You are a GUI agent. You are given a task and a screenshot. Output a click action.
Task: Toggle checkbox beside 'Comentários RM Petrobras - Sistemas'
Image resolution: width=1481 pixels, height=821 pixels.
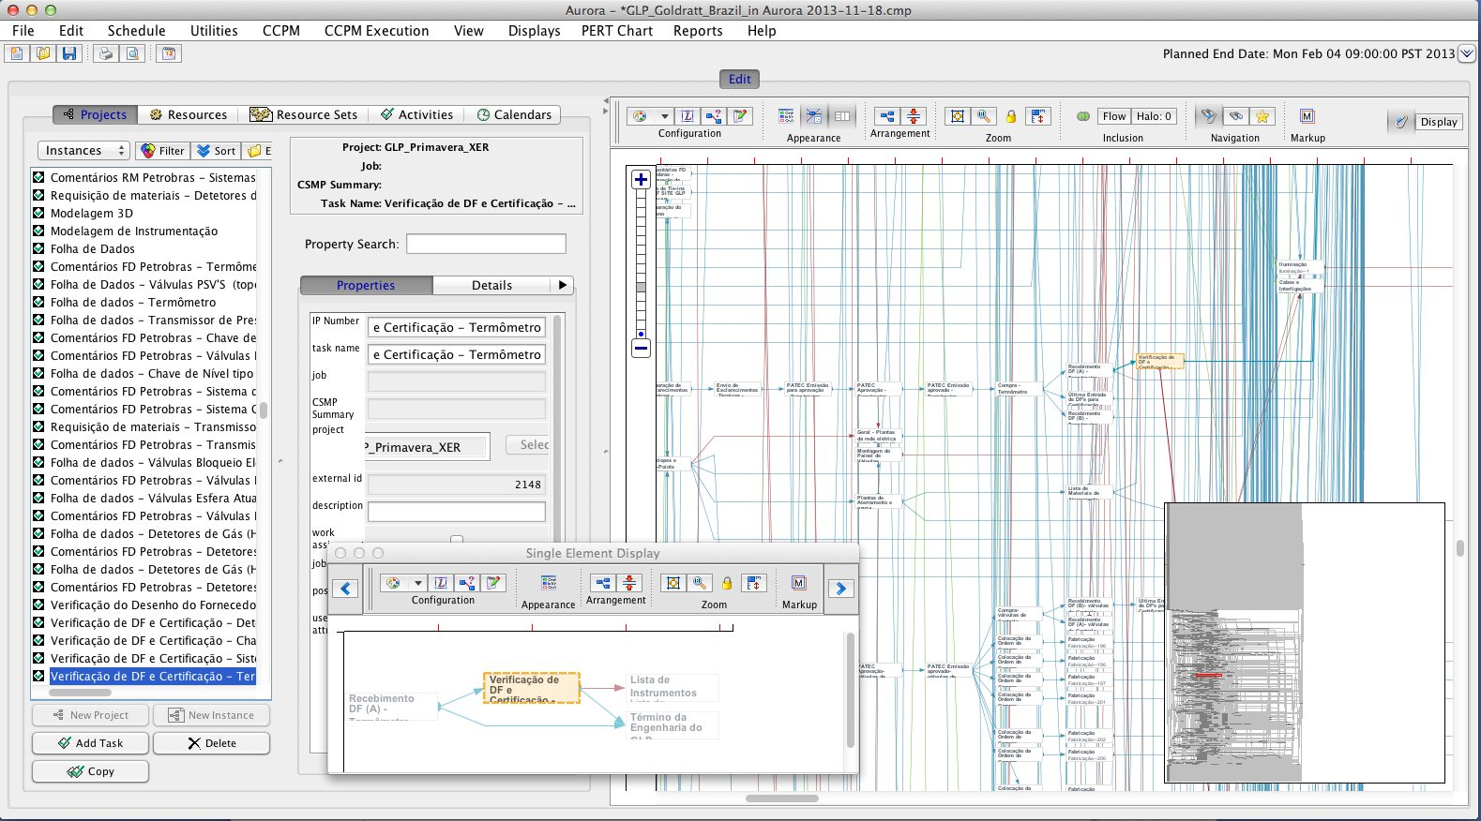tap(38, 177)
